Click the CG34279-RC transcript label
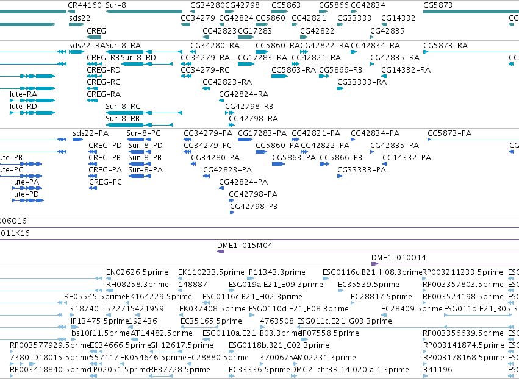Screen dimensions: 519x379 (x=205, y=70)
